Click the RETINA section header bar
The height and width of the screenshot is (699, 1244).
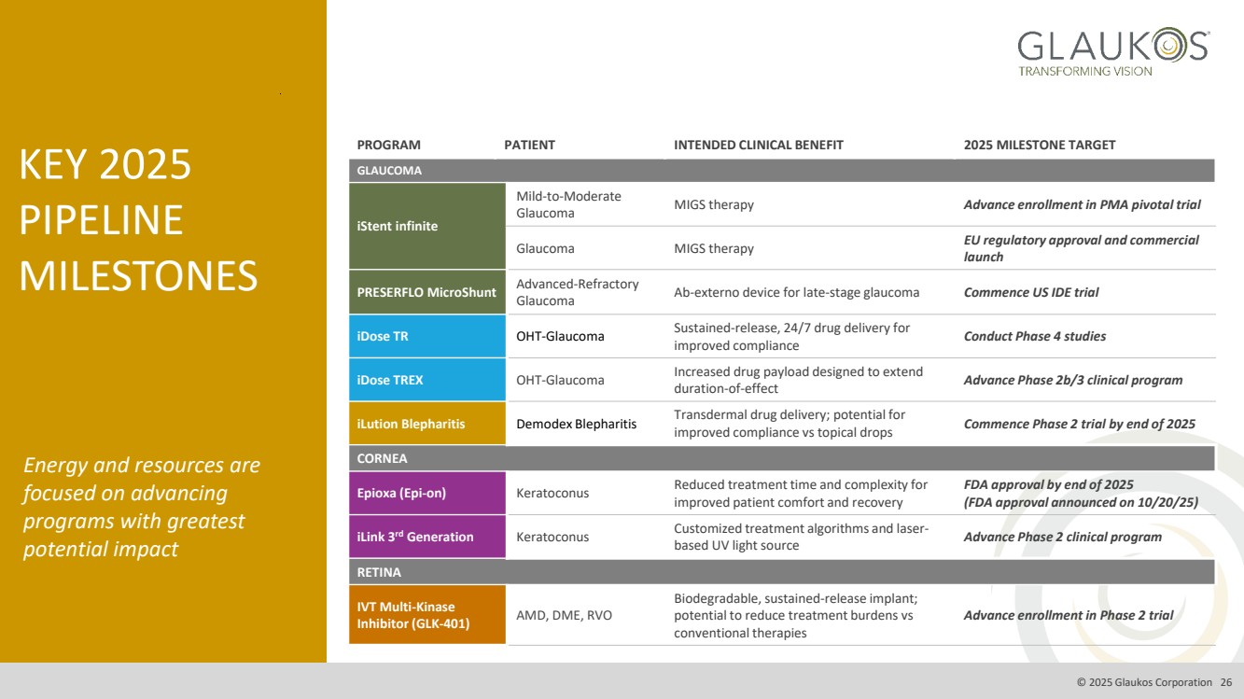[x=781, y=572]
